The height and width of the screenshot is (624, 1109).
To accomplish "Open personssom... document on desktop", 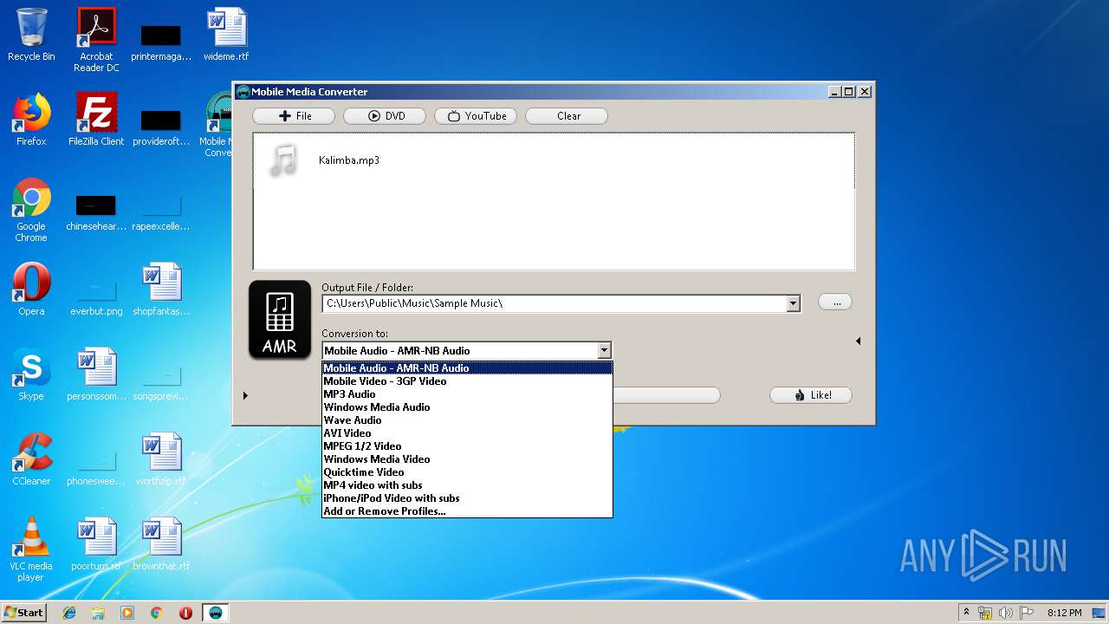I will (96, 374).
